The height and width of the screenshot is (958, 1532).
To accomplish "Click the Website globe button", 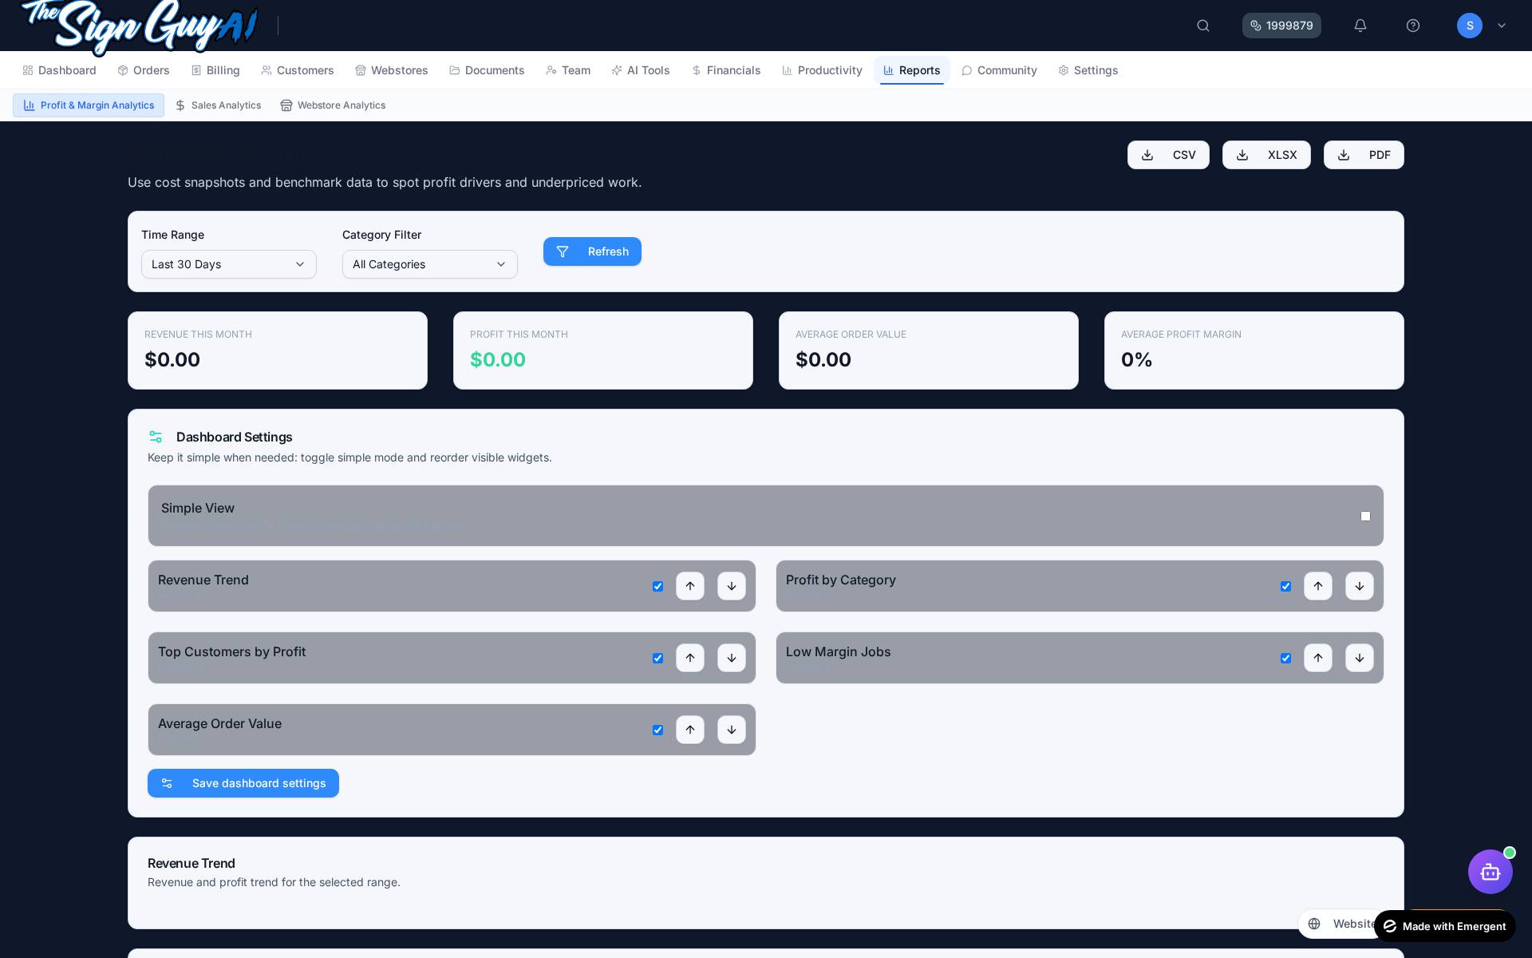I will coord(1338,924).
